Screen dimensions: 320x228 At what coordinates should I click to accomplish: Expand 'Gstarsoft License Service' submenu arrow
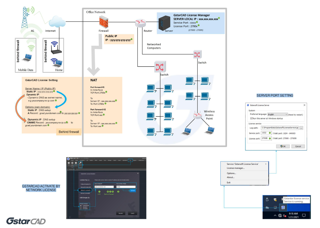click(266, 164)
